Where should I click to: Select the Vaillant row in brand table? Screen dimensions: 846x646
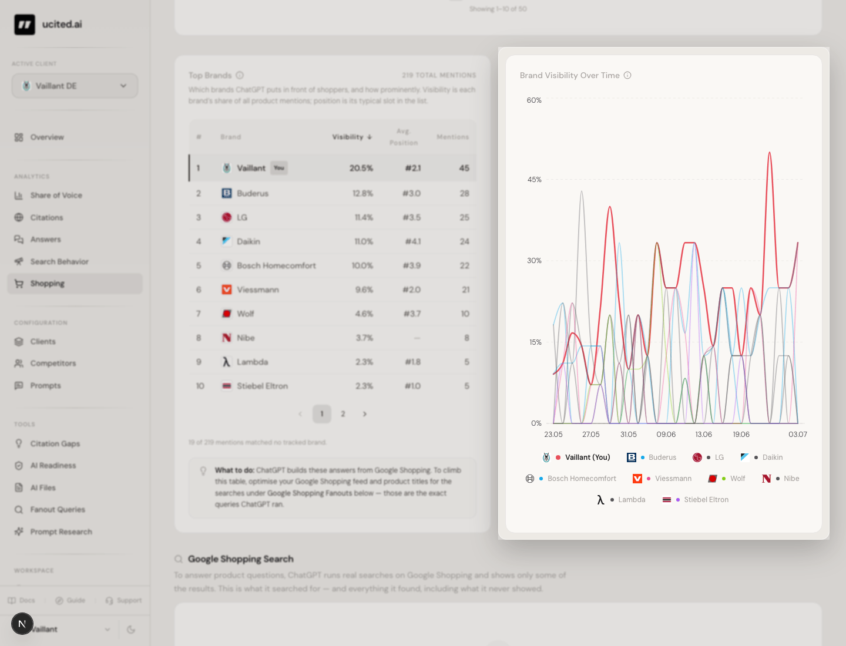pos(333,168)
